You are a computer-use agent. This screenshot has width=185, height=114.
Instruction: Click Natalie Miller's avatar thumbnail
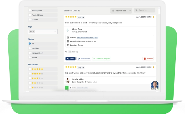pos(68,80)
